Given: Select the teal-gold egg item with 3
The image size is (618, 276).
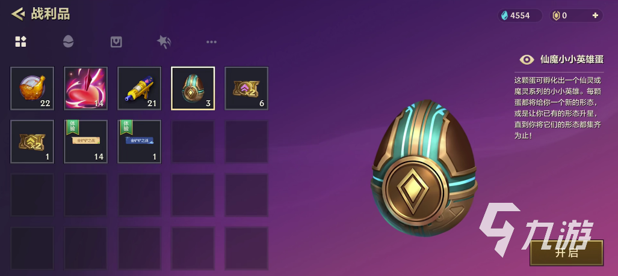Looking at the screenshot, I should coord(193,88).
